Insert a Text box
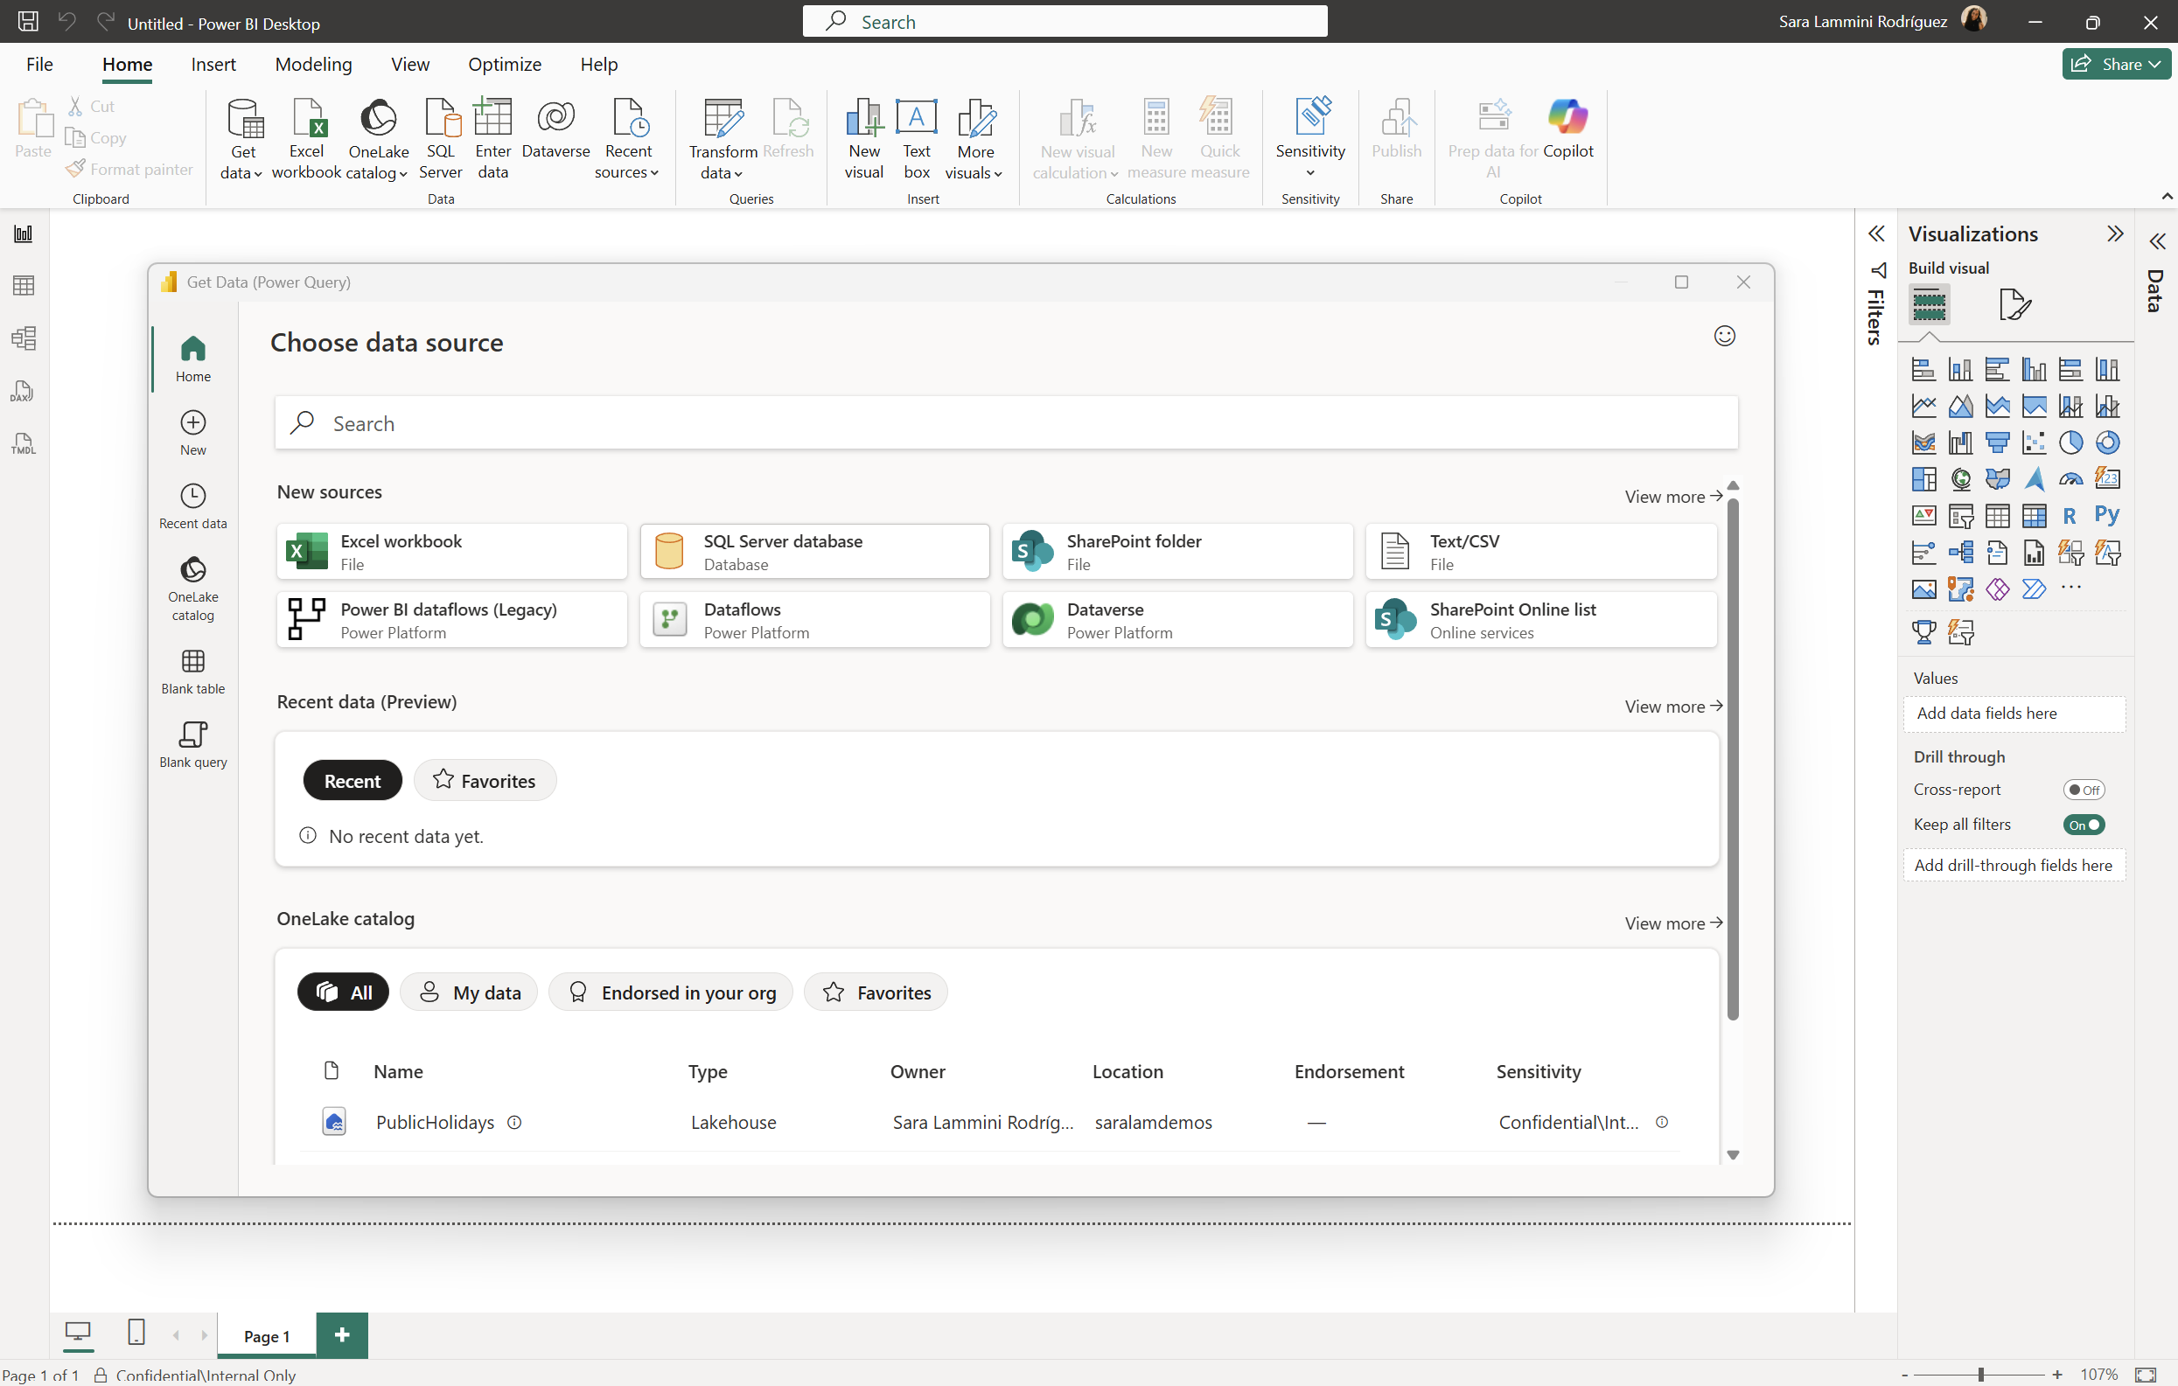The width and height of the screenshot is (2178, 1386). [916, 138]
